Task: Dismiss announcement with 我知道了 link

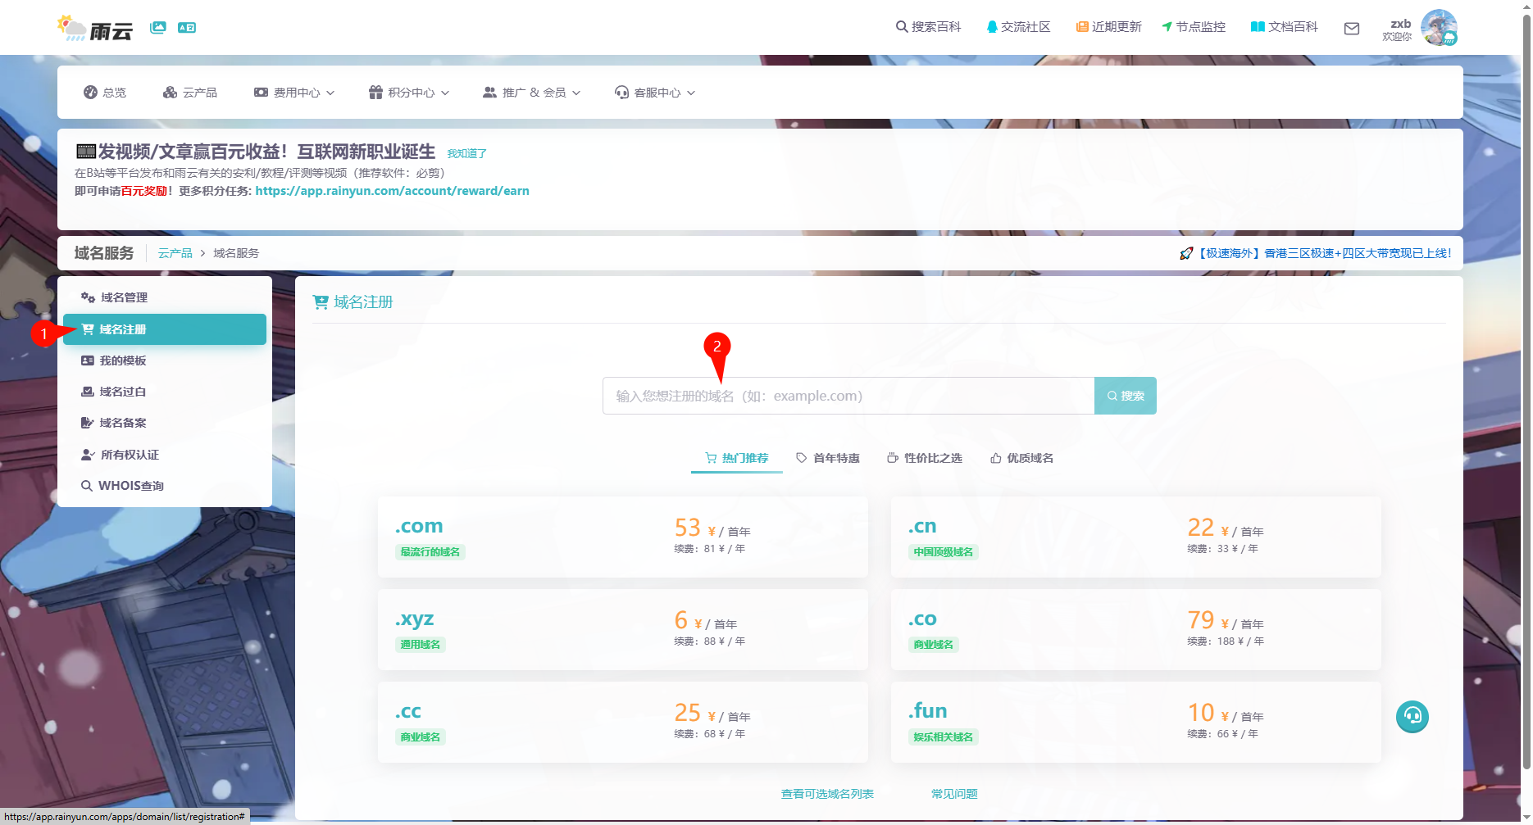Action: (x=466, y=153)
